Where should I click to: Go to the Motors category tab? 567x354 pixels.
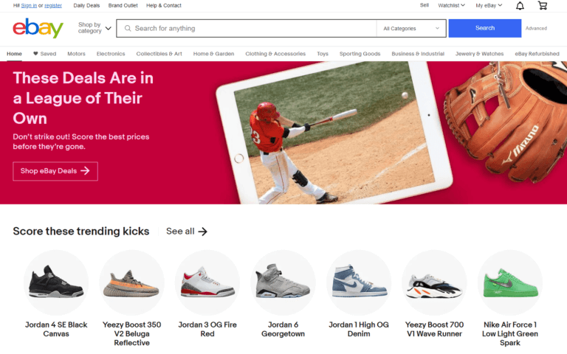(x=76, y=54)
